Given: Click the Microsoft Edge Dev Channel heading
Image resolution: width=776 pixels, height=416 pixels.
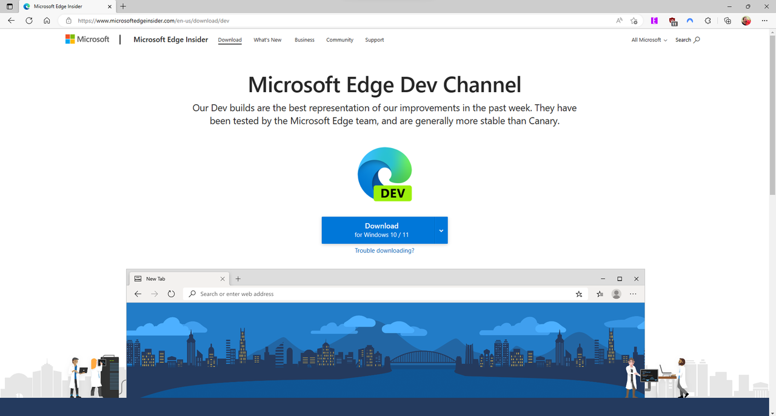Looking at the screenshot, I should tap(384, 85).
